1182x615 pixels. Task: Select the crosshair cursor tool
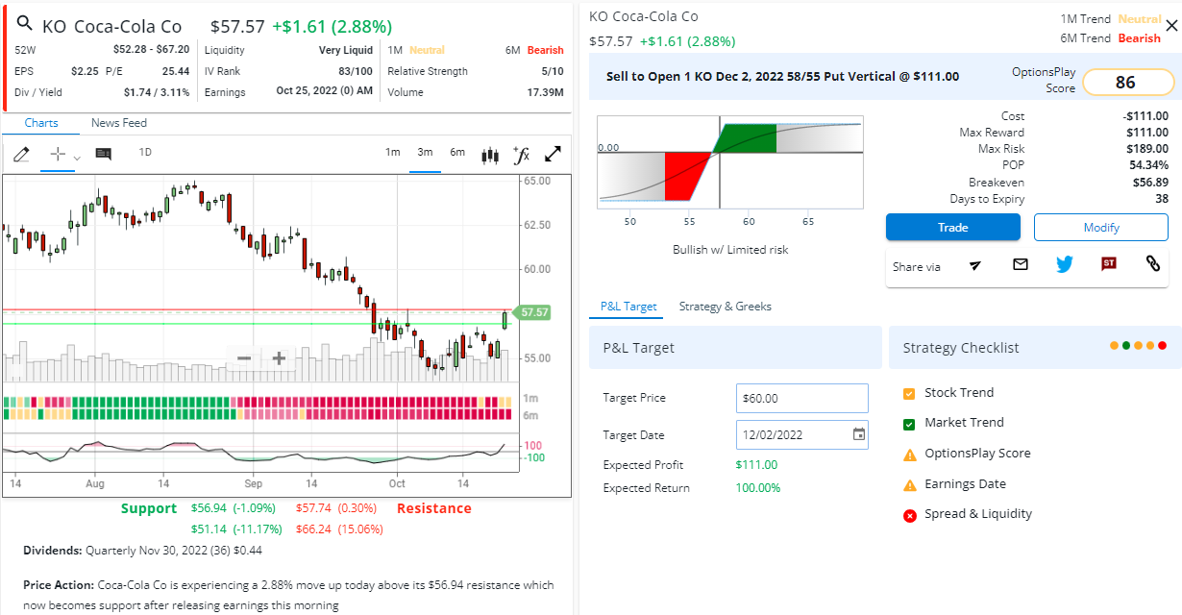point(58,154)
